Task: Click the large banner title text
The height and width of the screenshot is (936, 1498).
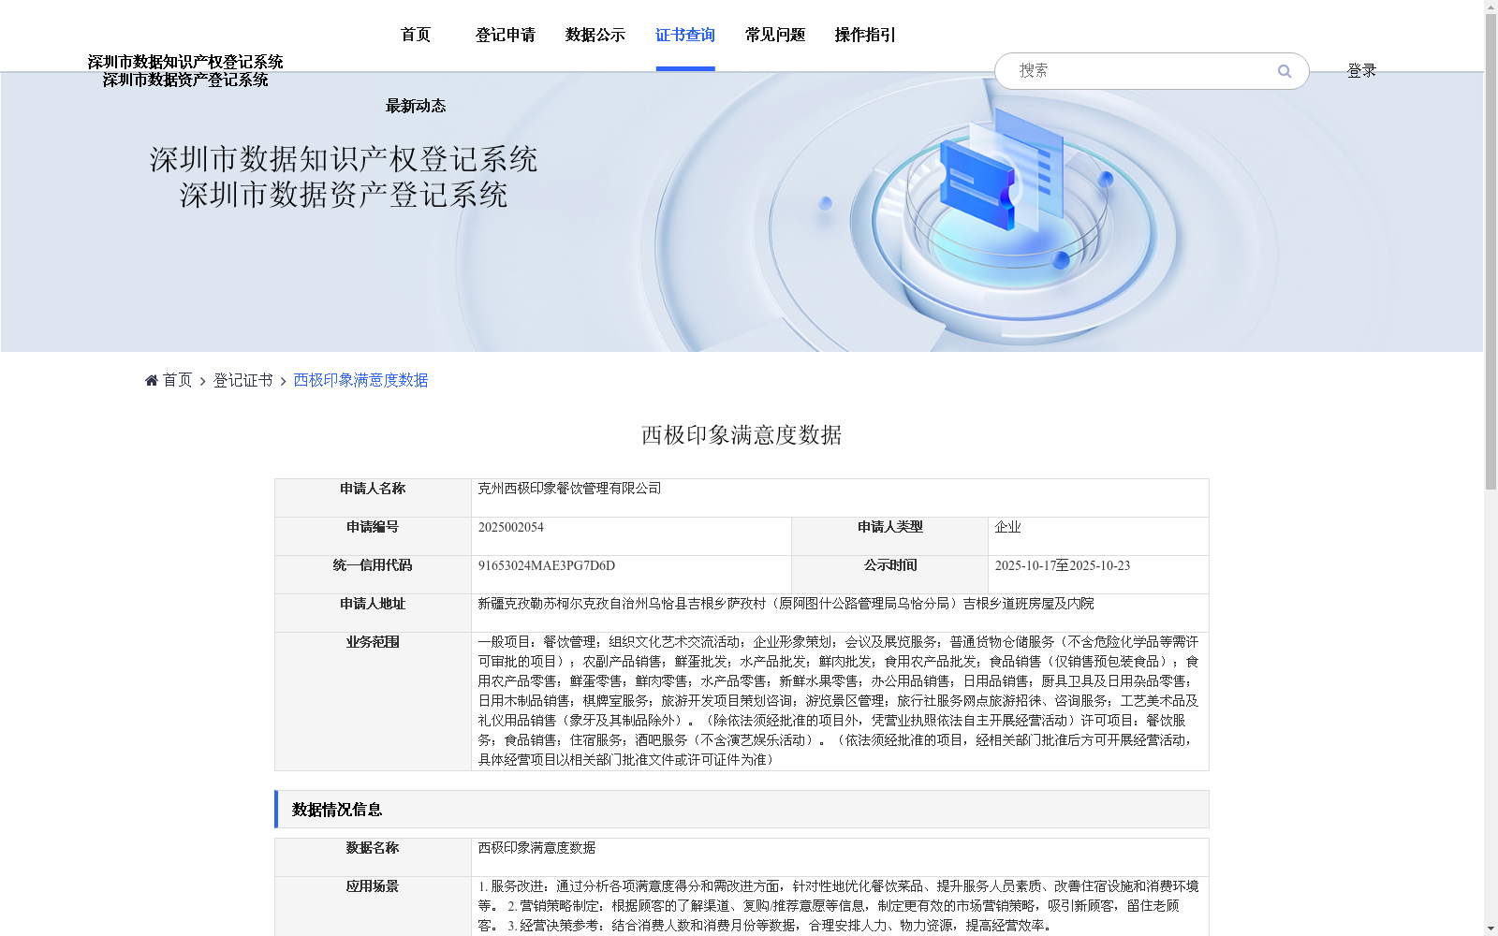Action: [x=344, y=177]
